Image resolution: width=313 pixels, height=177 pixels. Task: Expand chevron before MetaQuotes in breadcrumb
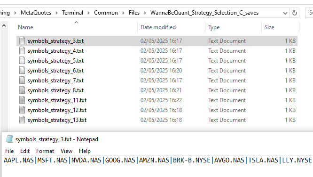coord(15,13)
